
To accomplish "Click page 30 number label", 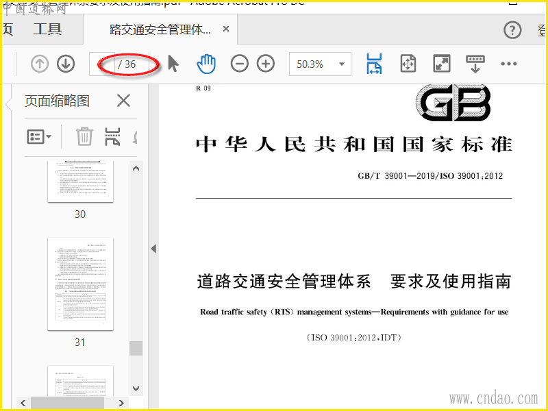I will pyautogui.click(x=80, y=214).
